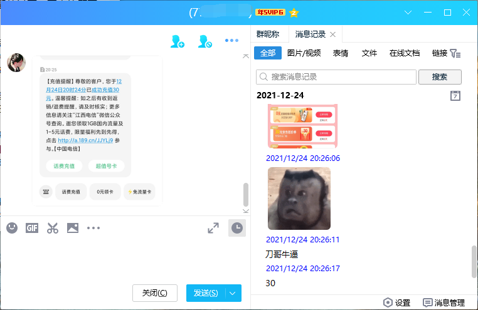Click inside the message input area
Viewport: 478px width, 310px height.
pos(125,260)
